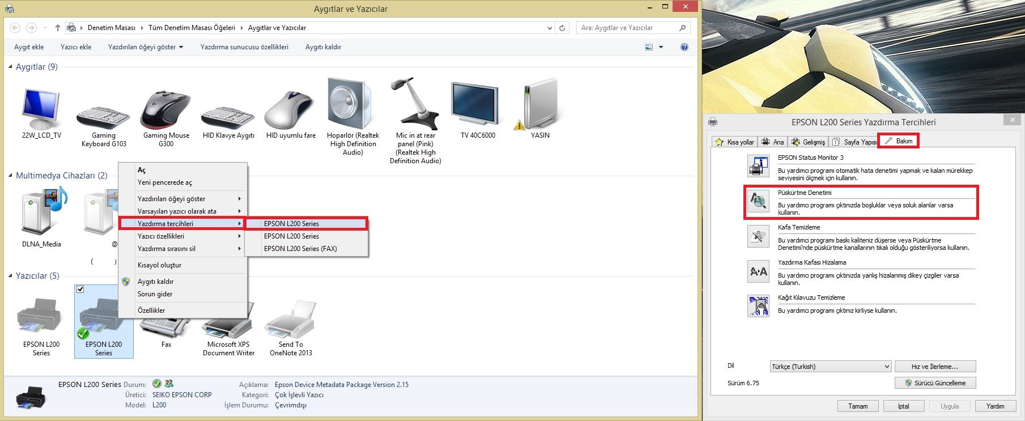Navigate up one level in Explorer
The image size is (1025, 421).
(x=58, y=28)
